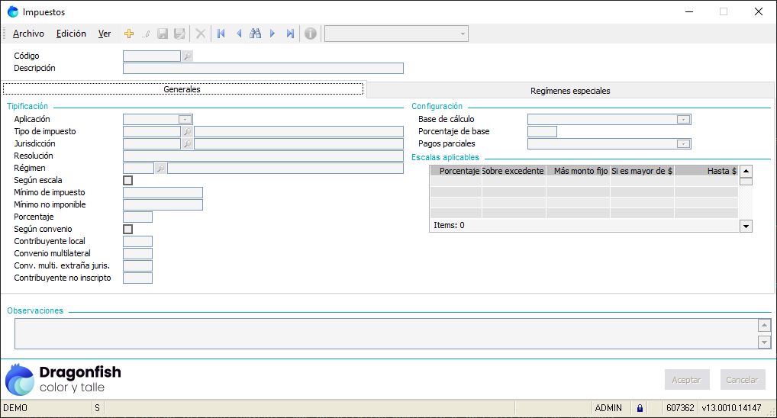Click the Conv. multi. extraña juris. field
This screenshot has height=418, width=777.
coord(137,265)
